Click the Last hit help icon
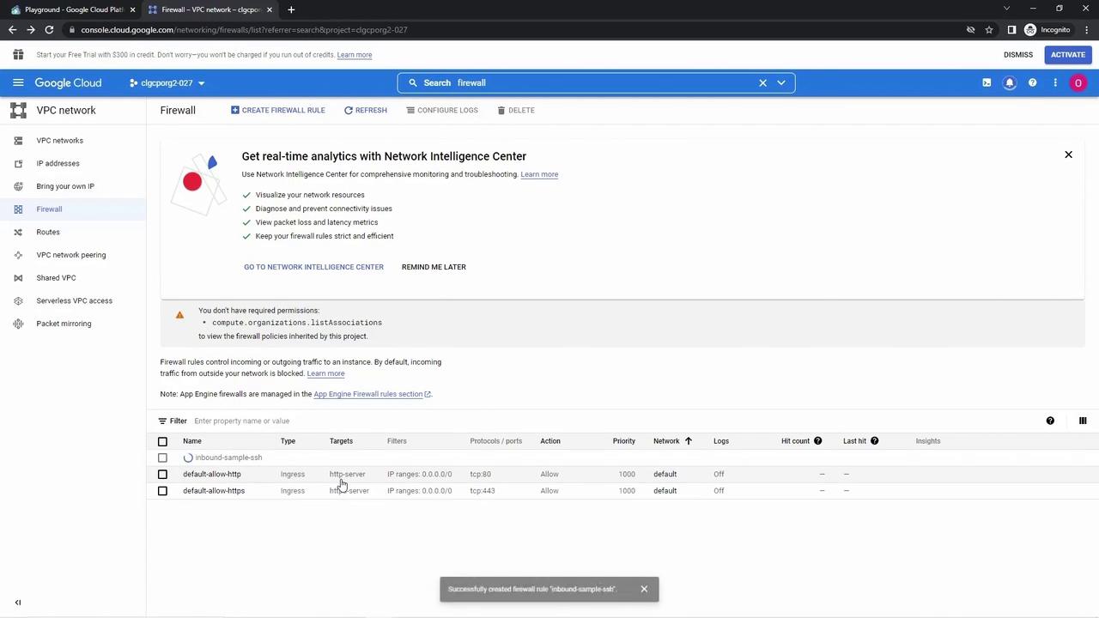Image resolution: width=1099 pixels, height=618 pixels. click(874, 441)
